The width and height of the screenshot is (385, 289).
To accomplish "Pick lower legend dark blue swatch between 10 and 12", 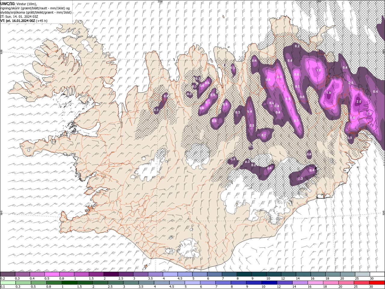I will [269, 283].
